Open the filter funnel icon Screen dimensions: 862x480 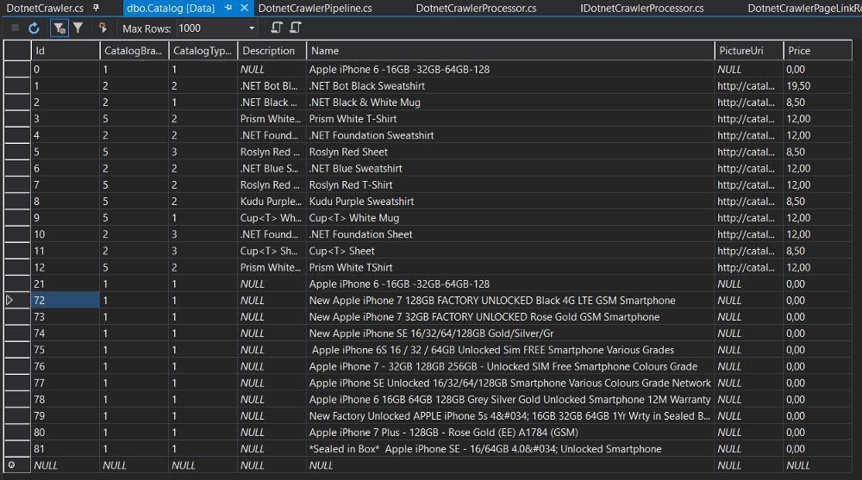click(78, 28)
